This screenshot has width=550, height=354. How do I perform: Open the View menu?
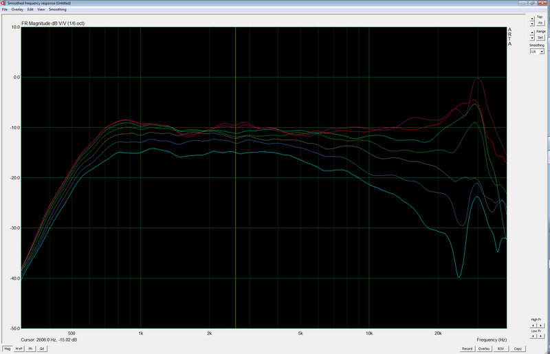pyautogui.click(x=41, y=10)
